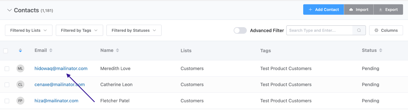Click the blue sort arrows icon

tap(20, 50)
